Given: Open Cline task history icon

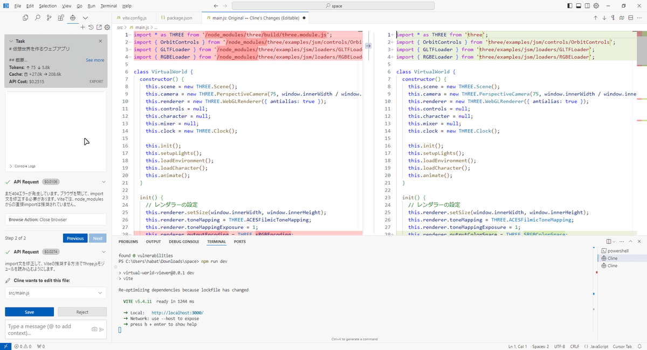Looking at the screenshot, I should pos(91,27).
